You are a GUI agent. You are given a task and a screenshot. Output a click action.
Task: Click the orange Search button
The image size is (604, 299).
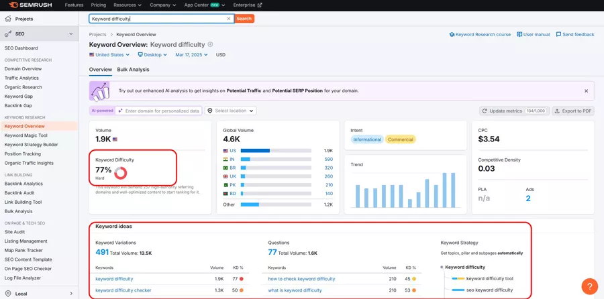(244, 19)
